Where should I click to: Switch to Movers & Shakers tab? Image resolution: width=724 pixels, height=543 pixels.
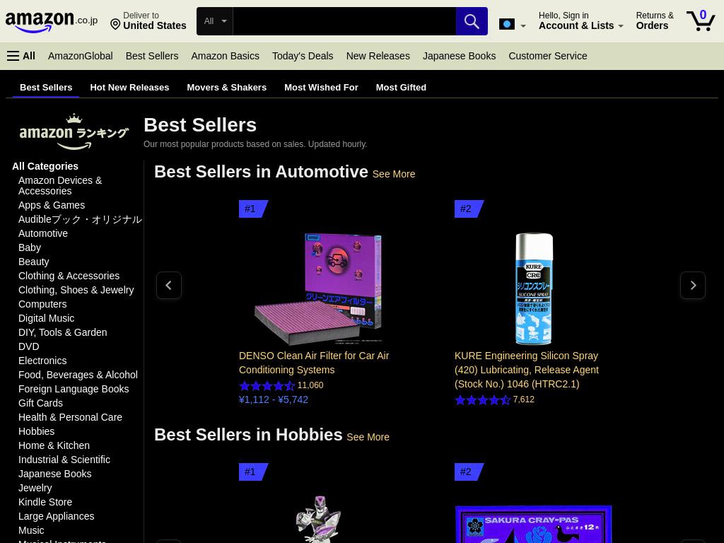[x=227, y=87]
